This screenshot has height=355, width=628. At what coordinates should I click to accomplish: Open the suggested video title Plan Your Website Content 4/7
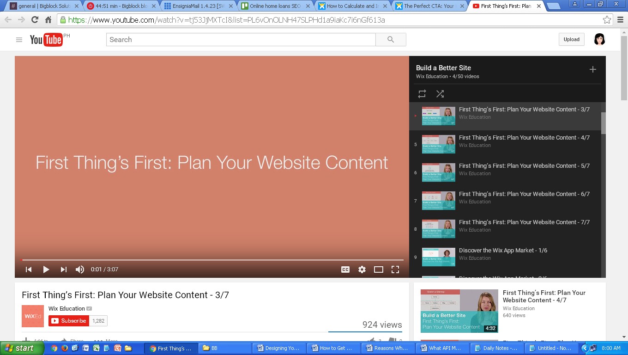pyautogui.click(x=544, y=296)
